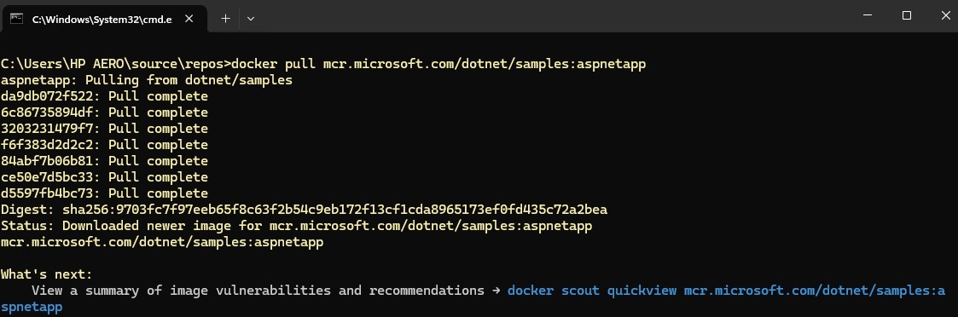Click "aspnetapp: Pulling from dotnet/samples" line
The width and height of the screenshot is (958, 317).
click(x=147, y=81)
